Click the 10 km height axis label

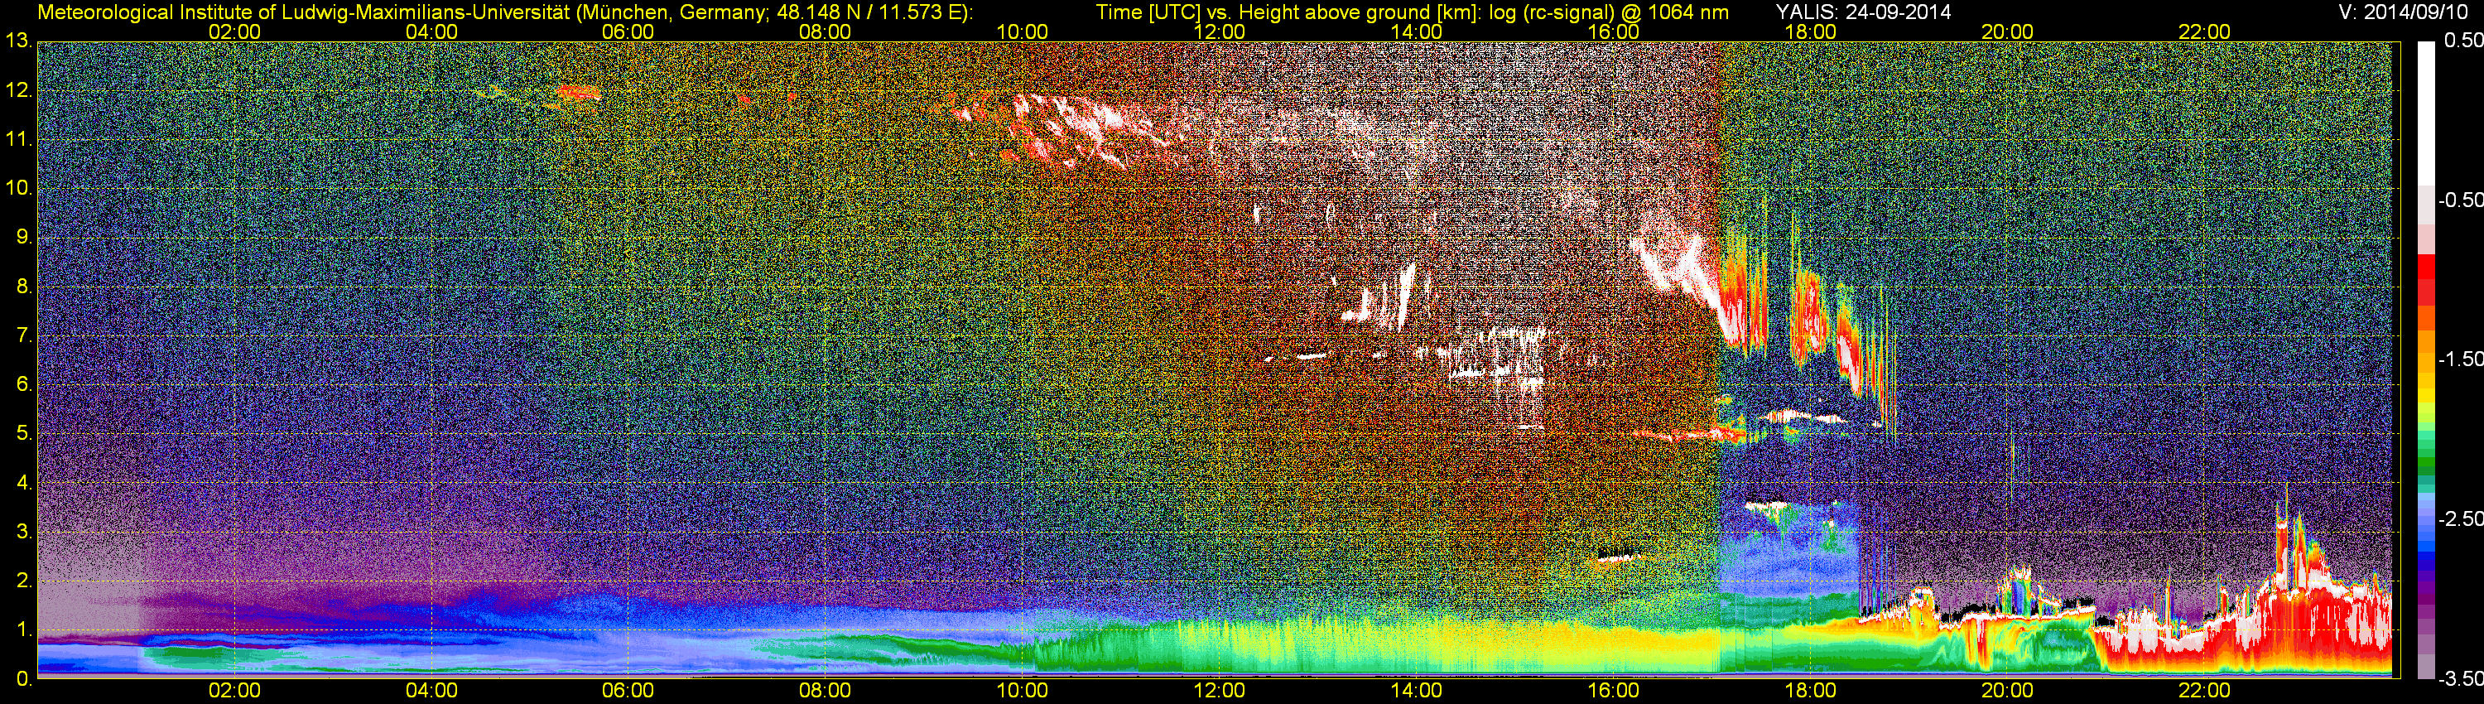pos(18,188)
